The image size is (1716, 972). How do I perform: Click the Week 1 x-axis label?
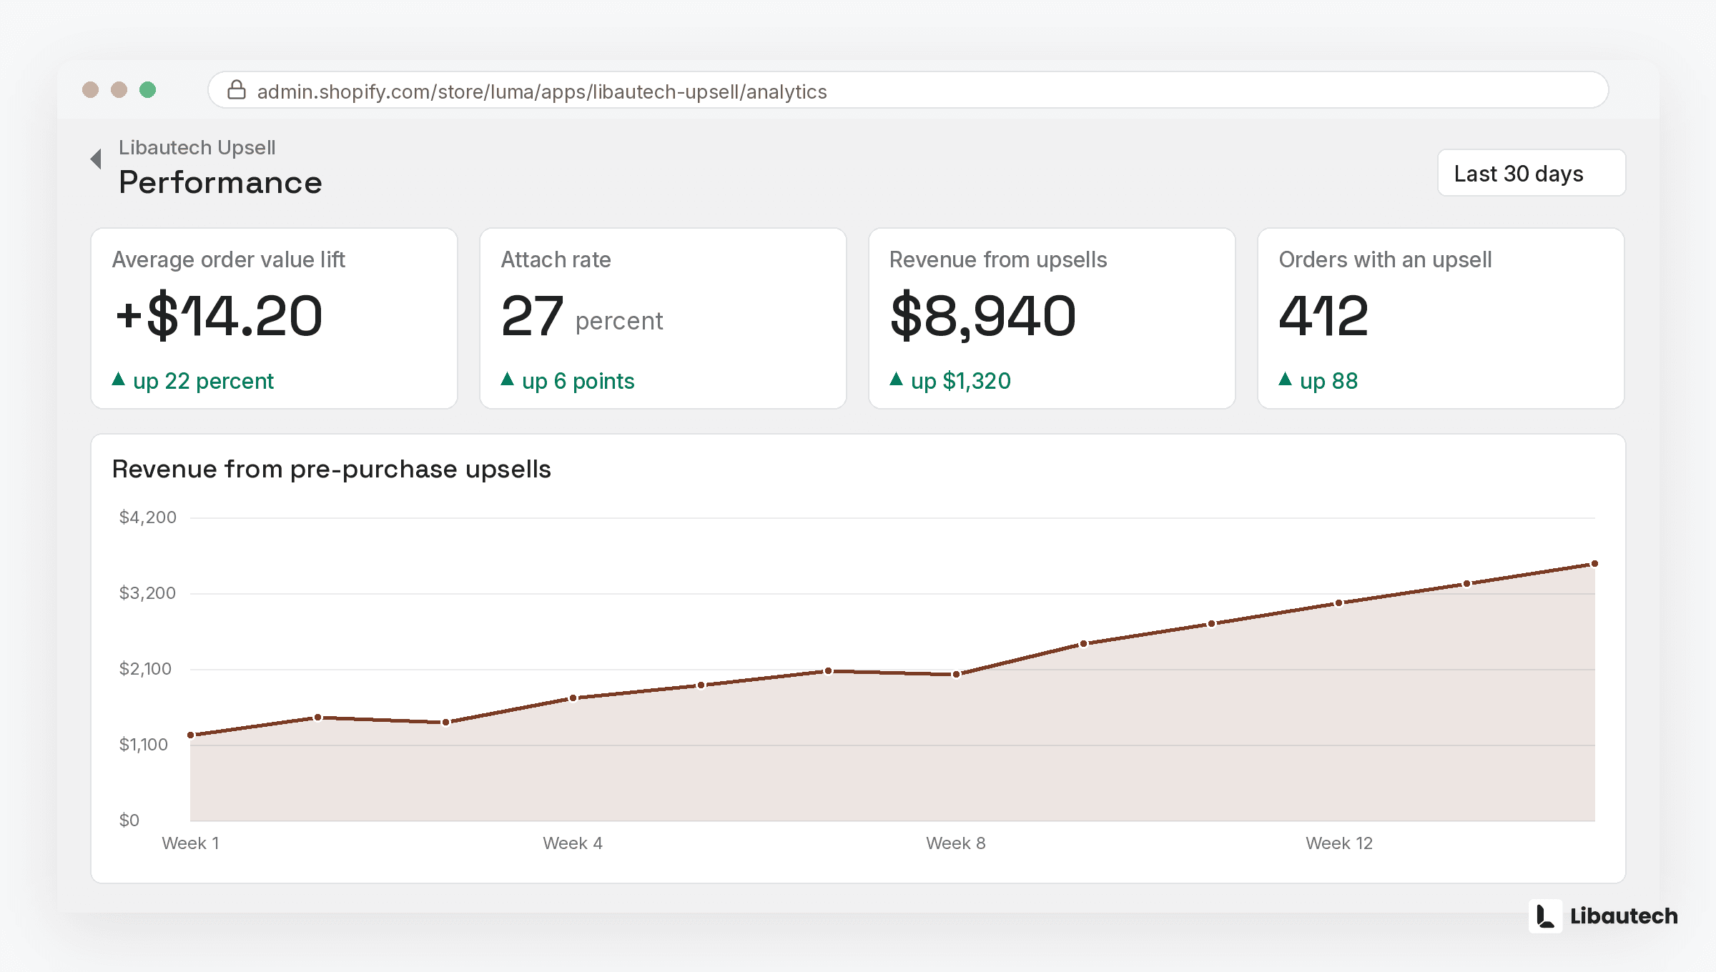point(190,843)
